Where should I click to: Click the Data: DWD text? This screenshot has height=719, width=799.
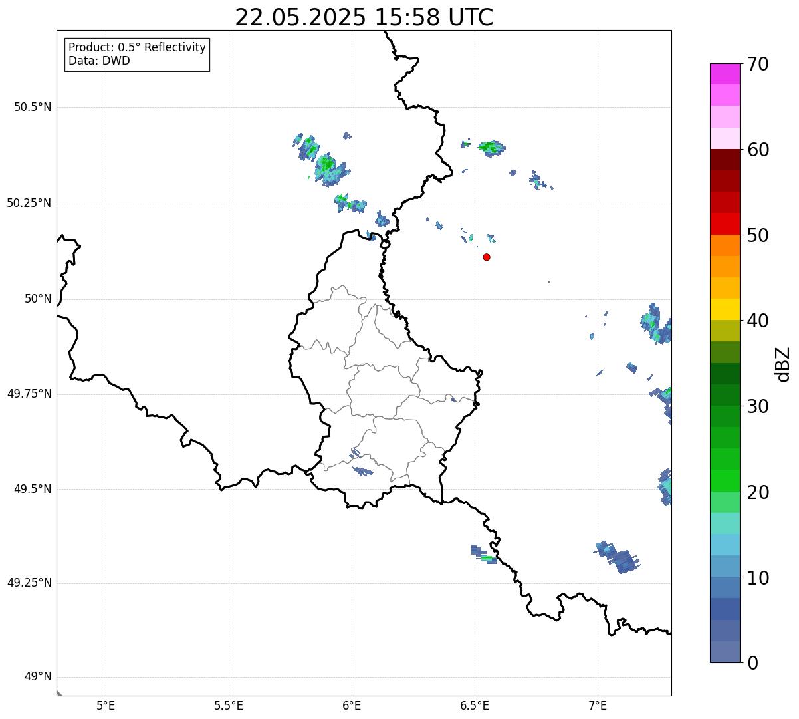(x=99, y=61)
